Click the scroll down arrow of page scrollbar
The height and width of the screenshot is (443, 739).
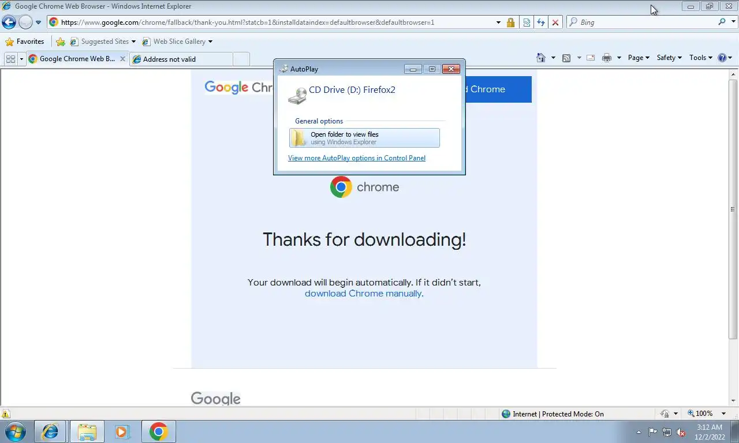[734, 400]
